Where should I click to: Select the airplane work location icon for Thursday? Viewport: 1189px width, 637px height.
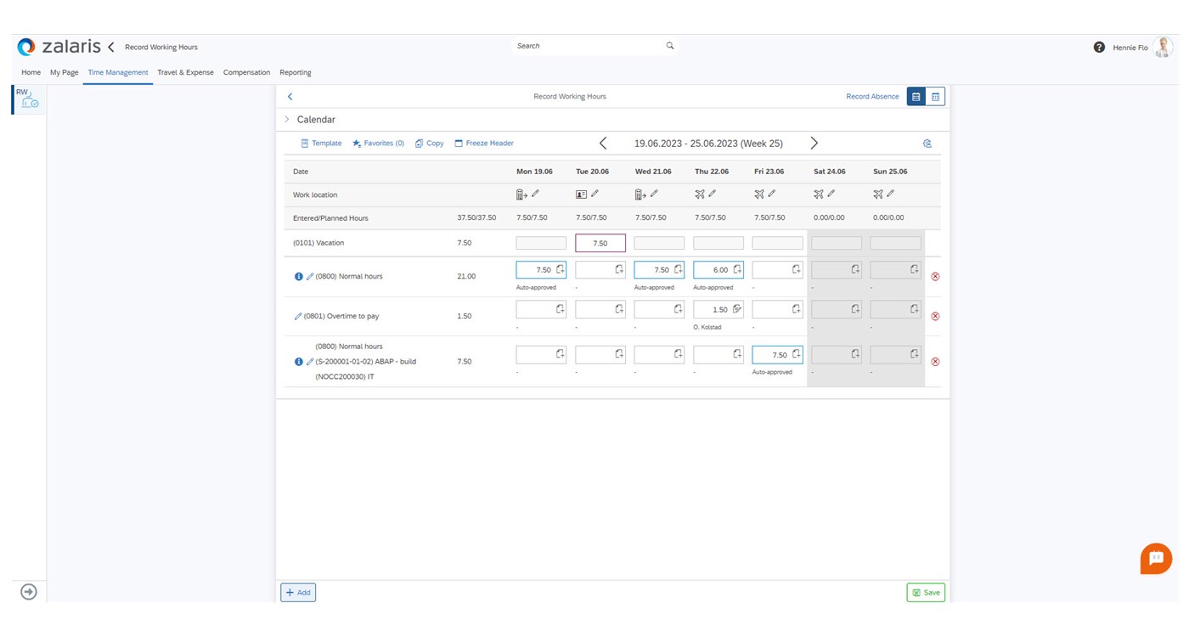coord(701,194)
